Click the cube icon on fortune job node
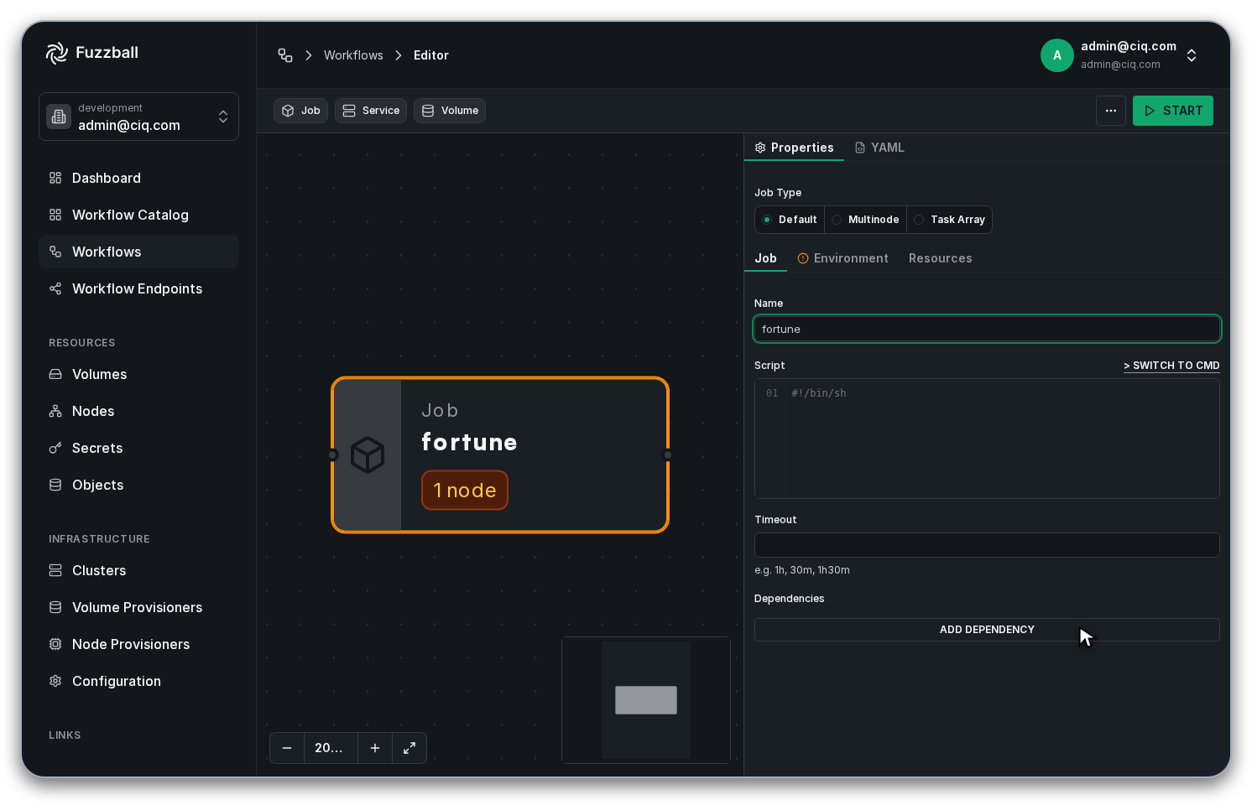Viewport: 1252px width, 805px height. (368, 455)
